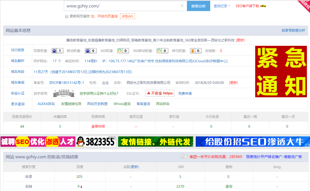Open the ALEXA排名 link
Screen dimensions: 310x191
[46, 104]
